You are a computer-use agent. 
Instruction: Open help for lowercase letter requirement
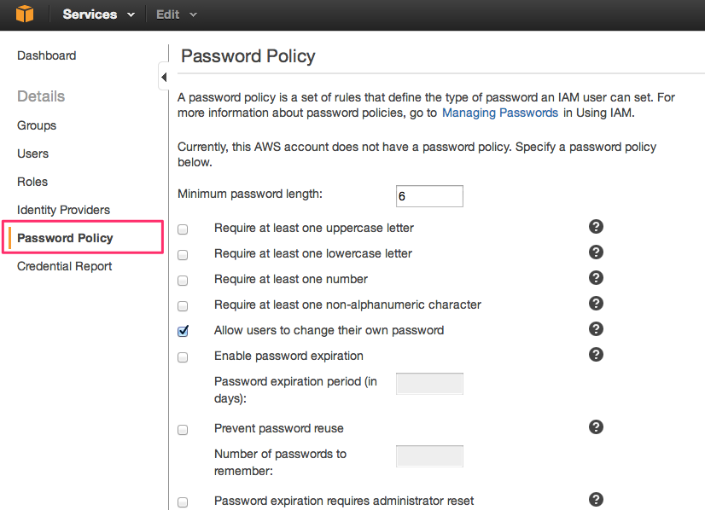click(596, 252)
